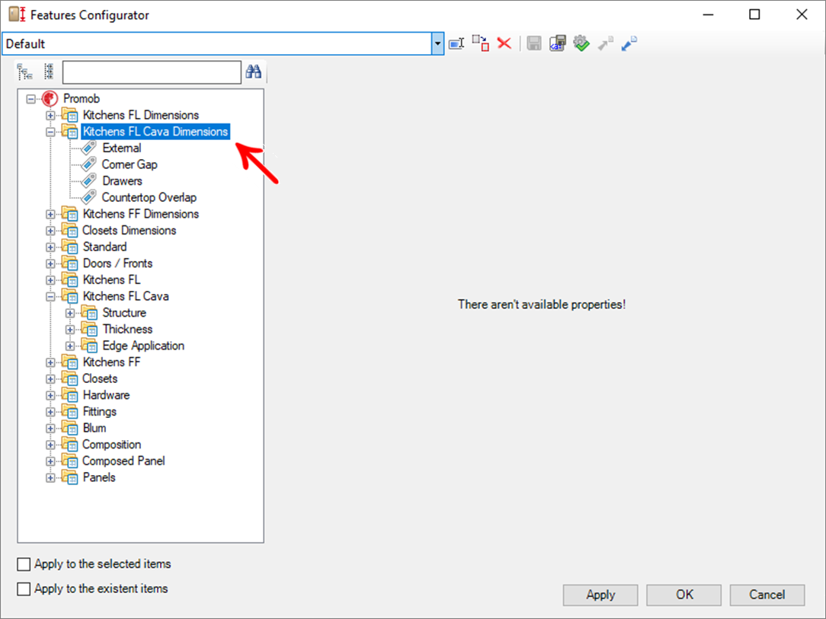Select the Corner Gap item

pos(130,164)
